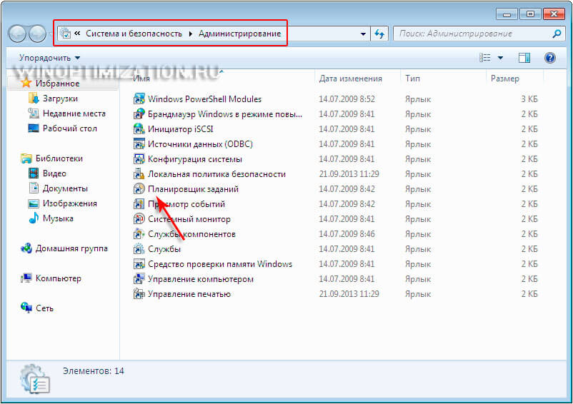Expand the address bar history dropdown
The height and width of the screenshot is (404, 573).
tap(363, 34)
